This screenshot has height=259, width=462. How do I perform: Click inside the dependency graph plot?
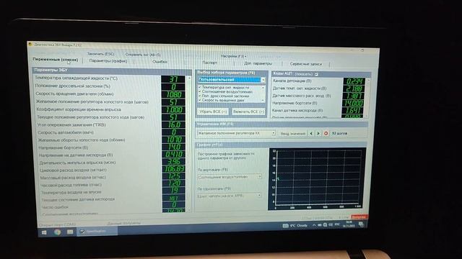[x=318, y=178]
